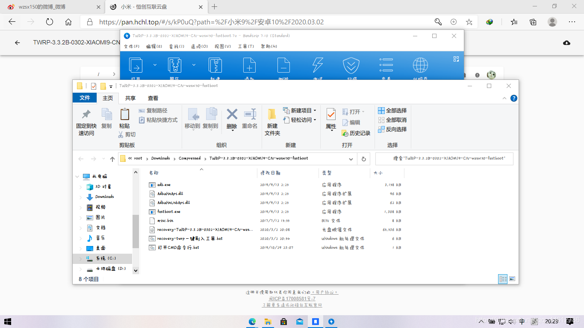The image size is (584, 328).
Task: Click the Codepage globe icon in Bandizip
Action: pos(420,65)
